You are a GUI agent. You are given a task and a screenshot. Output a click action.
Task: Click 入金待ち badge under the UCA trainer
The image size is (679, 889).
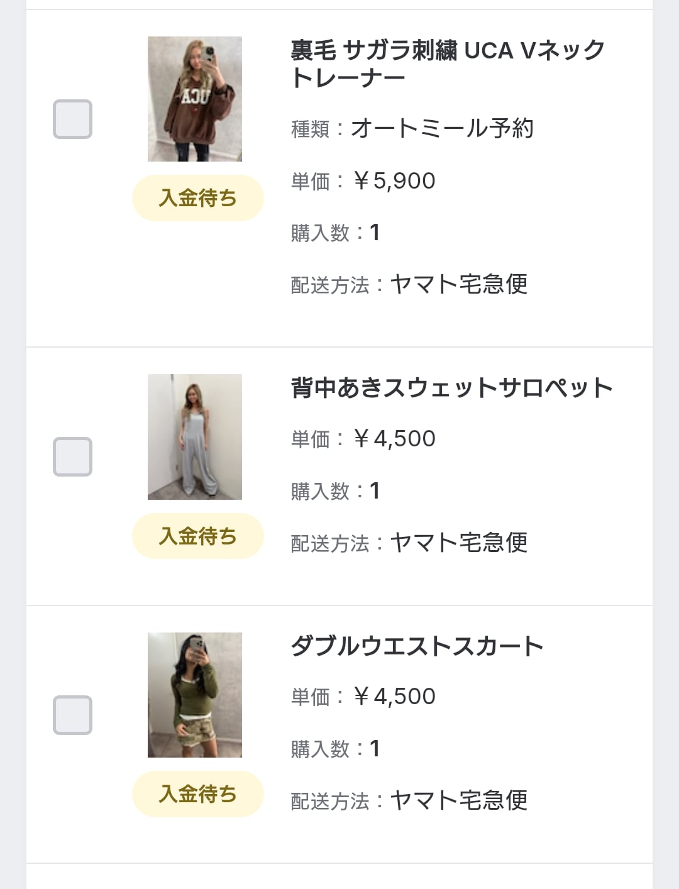pos(197,198)
